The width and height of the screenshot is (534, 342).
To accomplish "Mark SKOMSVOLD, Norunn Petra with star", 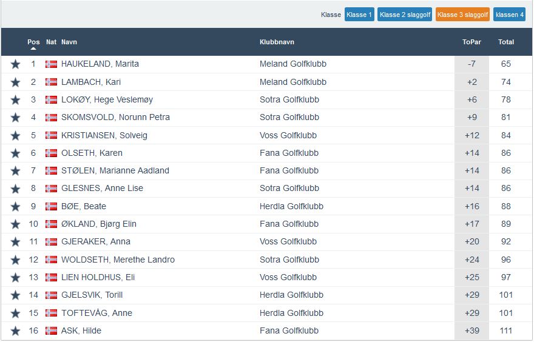I will pyautogui.click(x=15, y=118).
